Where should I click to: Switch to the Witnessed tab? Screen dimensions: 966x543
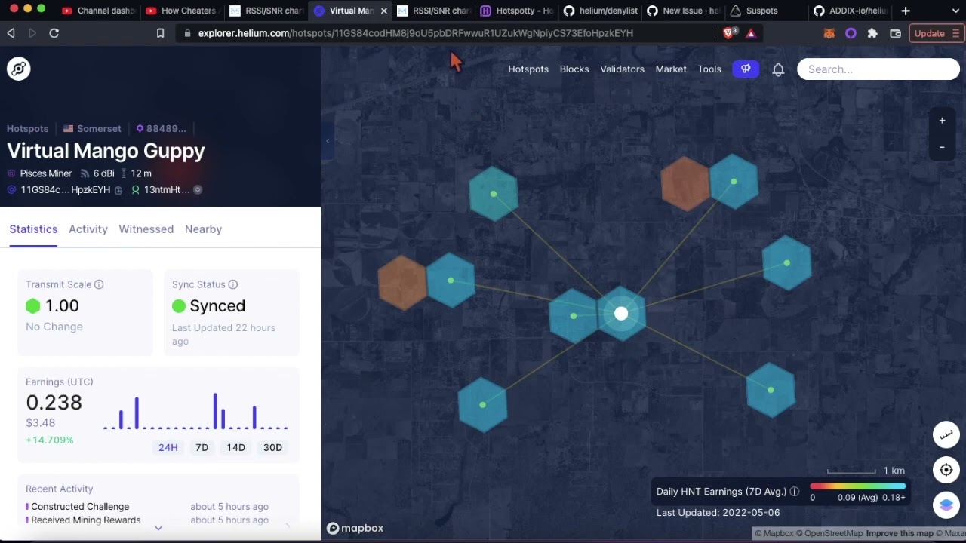146,229
